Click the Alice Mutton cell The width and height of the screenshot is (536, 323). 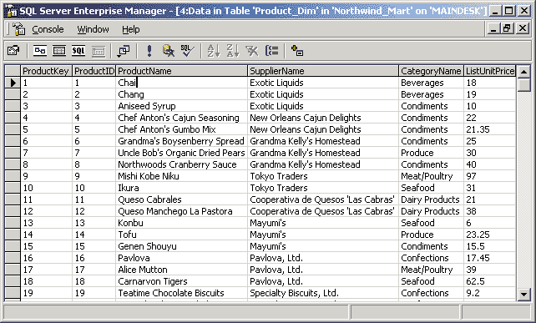click(181, 270)
